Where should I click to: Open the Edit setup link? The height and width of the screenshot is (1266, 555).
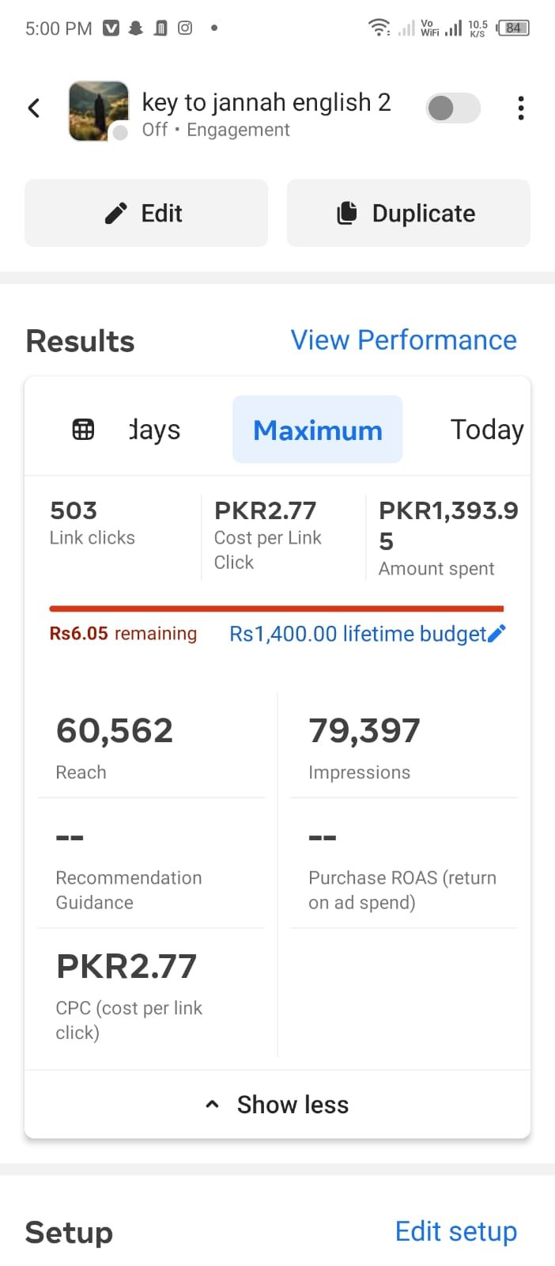pyautogui.click(x=455, y=1231)
